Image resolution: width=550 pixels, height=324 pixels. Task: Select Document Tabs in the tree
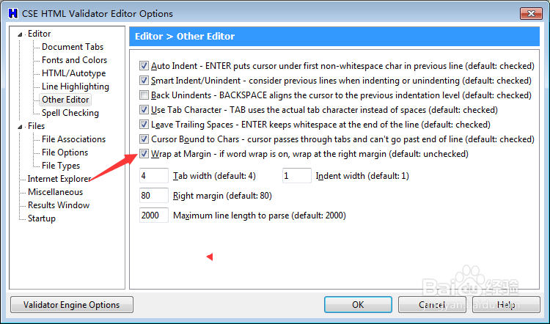[x=72, y=47]
